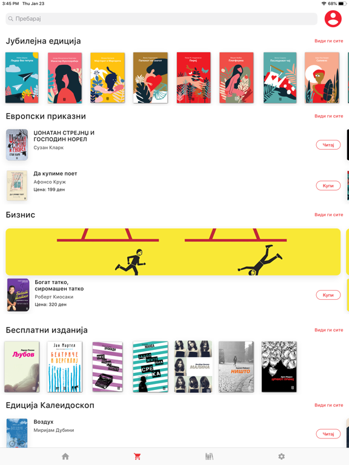
Task: Open the МАЛИНА book cover
Action: click(x=193, y=366)
